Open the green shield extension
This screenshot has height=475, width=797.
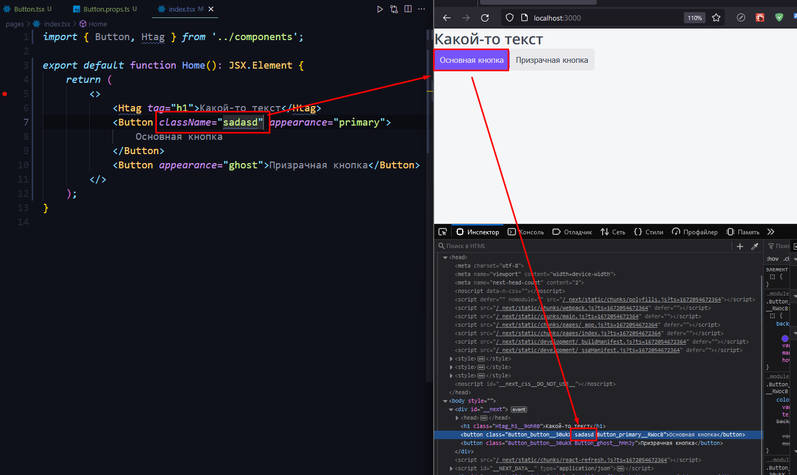pos(779,18)
